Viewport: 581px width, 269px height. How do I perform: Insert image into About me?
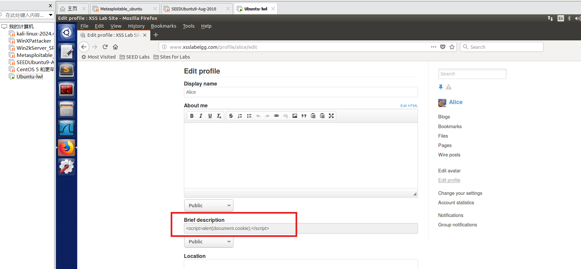[295, 116]
